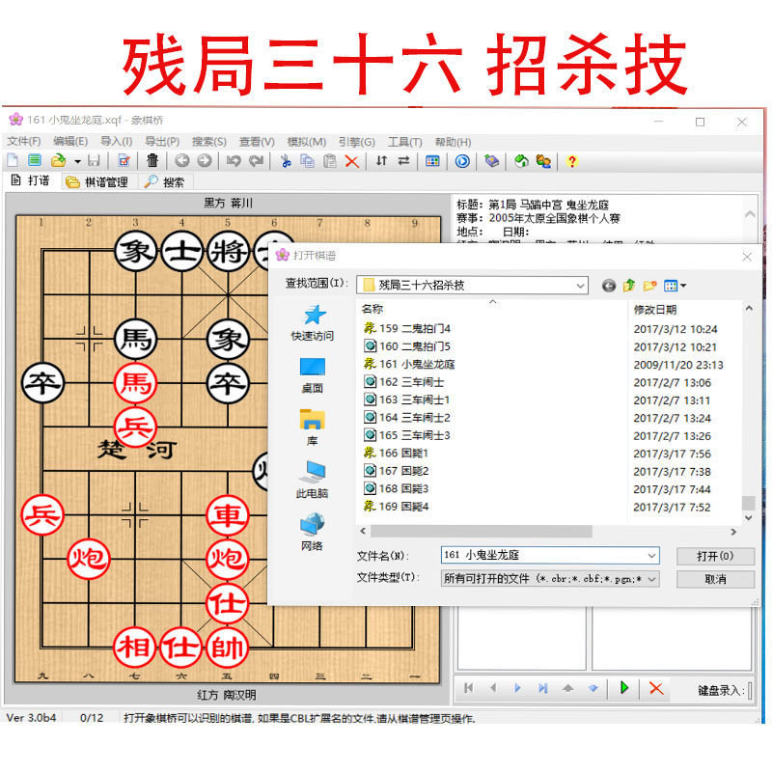Click the scissors cut toolbar icon
The width and height of the screenshot is (772, 772).
click(x=286, y=161)
